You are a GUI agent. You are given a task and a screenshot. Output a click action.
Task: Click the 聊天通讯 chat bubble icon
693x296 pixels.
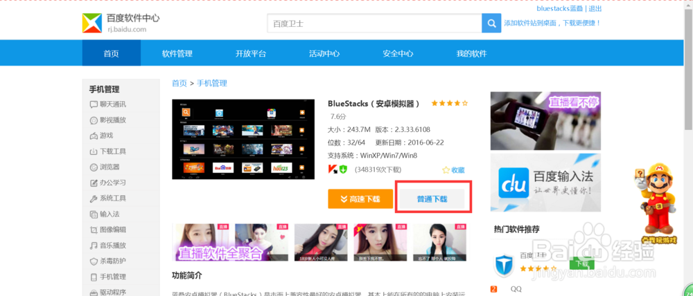(94, 104)
